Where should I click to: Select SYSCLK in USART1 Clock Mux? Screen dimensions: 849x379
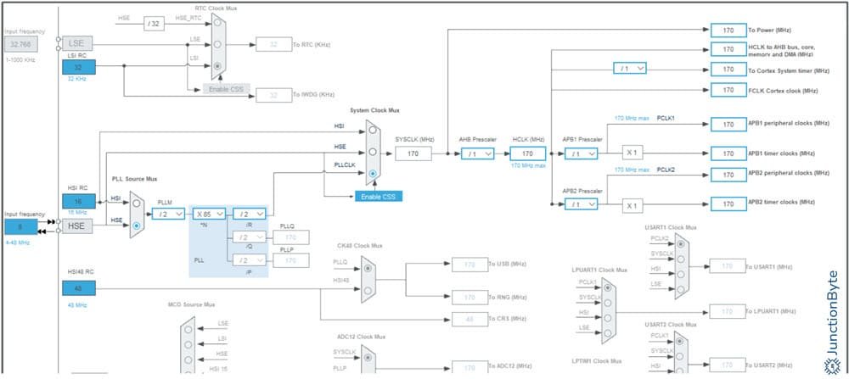(x=682, y=259)
